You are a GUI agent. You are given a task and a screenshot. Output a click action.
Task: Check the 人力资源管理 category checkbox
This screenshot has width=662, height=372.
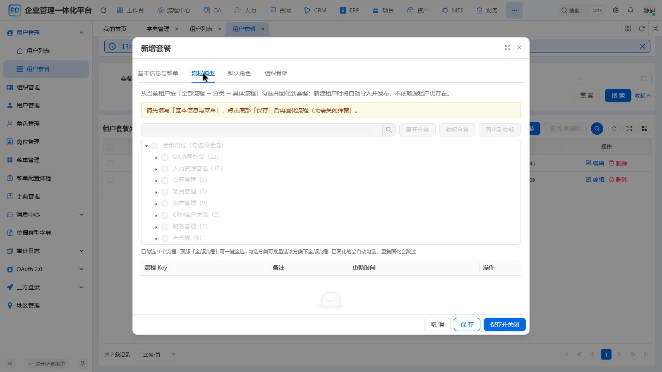[x=165, y=169]
